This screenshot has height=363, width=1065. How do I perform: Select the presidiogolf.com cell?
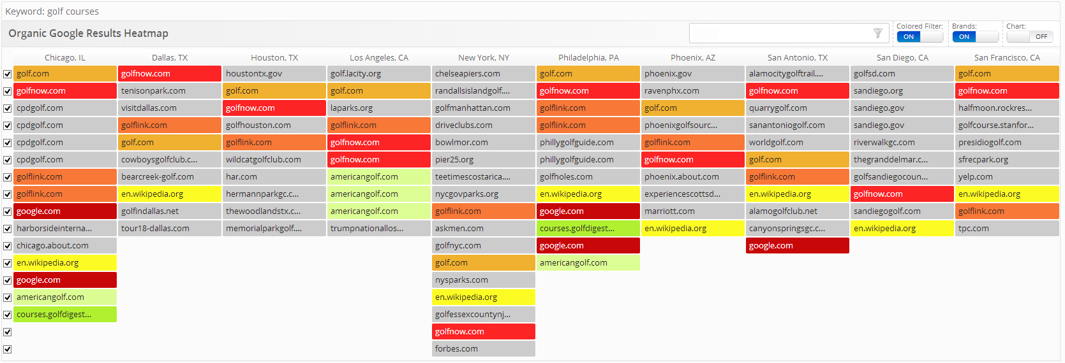click(x=1007, y=143)
